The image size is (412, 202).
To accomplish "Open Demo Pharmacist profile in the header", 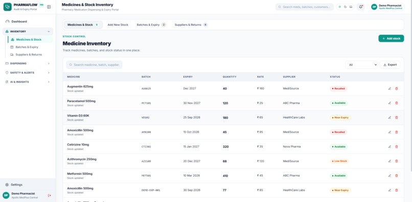I will [x=387, y=7].
